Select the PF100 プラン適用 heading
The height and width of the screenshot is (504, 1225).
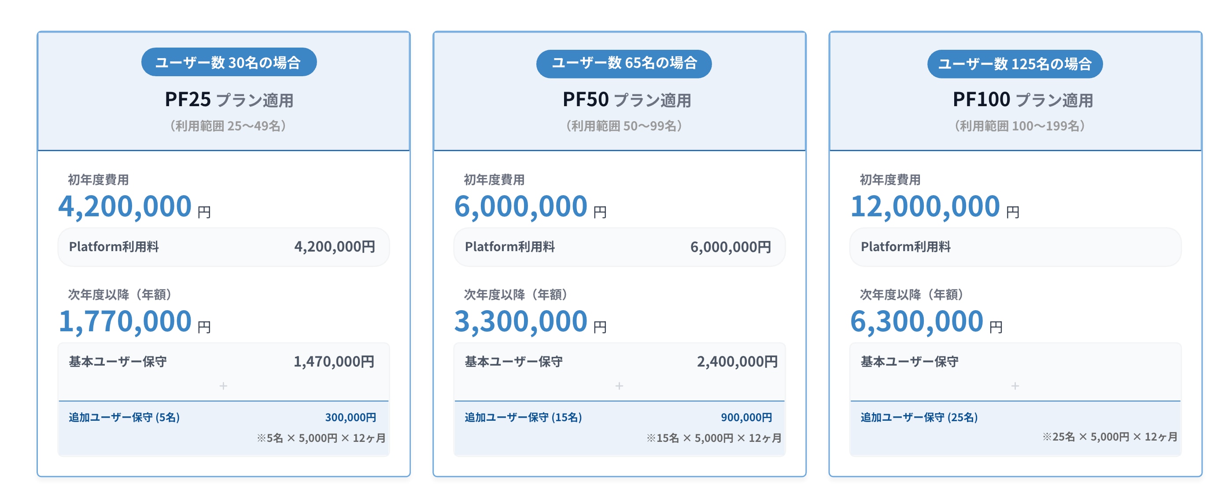[x=1022, y=100]
